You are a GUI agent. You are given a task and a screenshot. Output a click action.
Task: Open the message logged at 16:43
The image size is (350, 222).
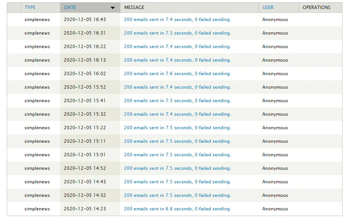click(x=177, y=20)
